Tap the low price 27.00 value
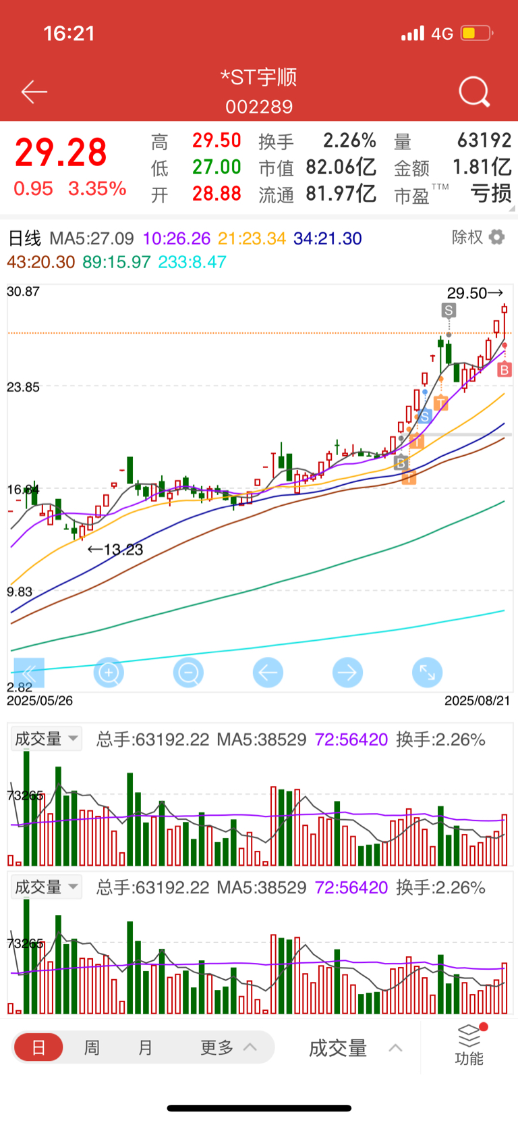The width and height of the screenshot is (518, 1123). click(217, 167)
